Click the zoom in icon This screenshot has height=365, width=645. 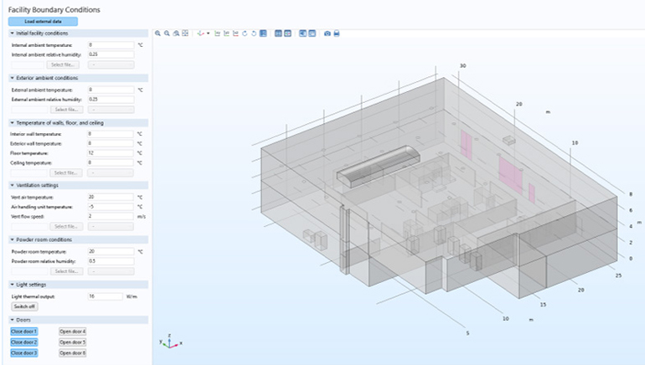(159, 33)
